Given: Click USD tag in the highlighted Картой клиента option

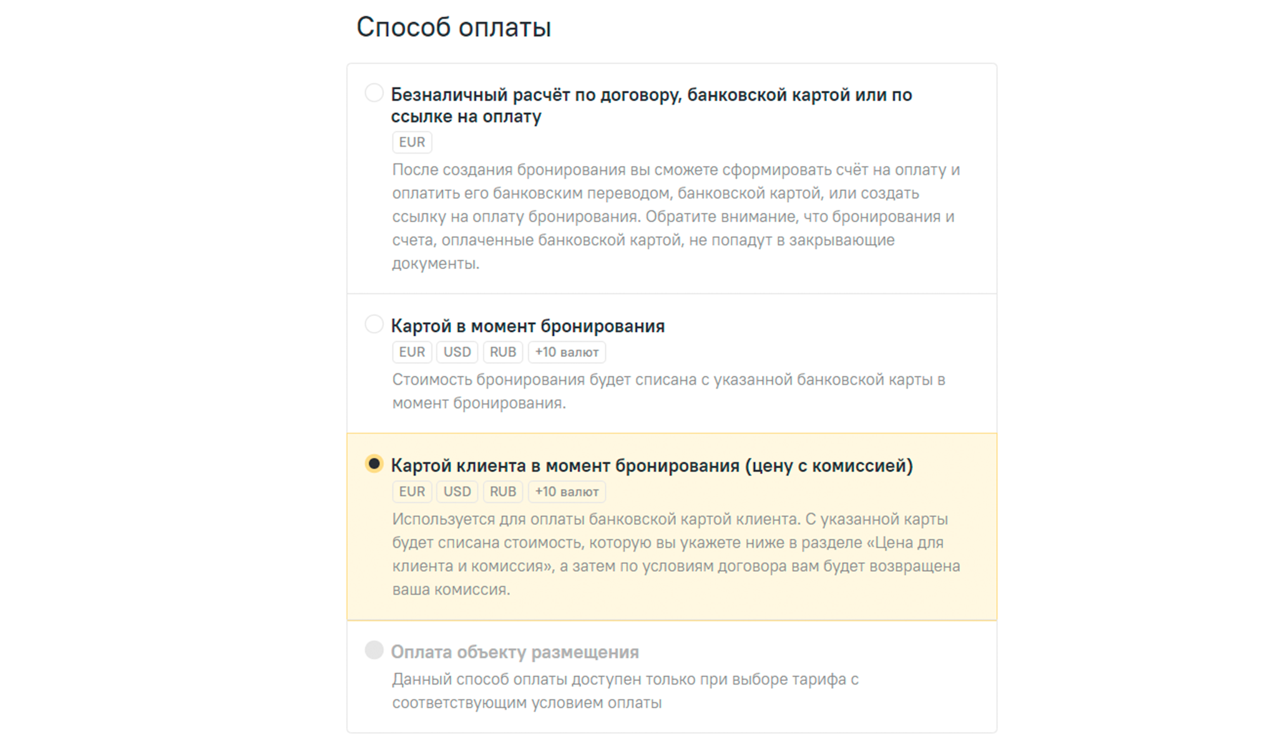Looking at the screenshot, I should pyautogui.click(x=457, y=492).
